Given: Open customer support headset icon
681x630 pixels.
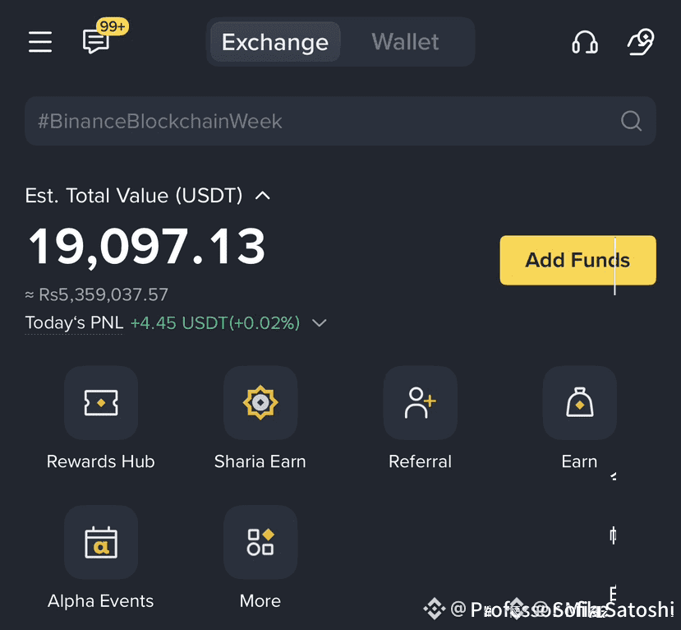Looking at the screenshot, I should pos(585,42).
